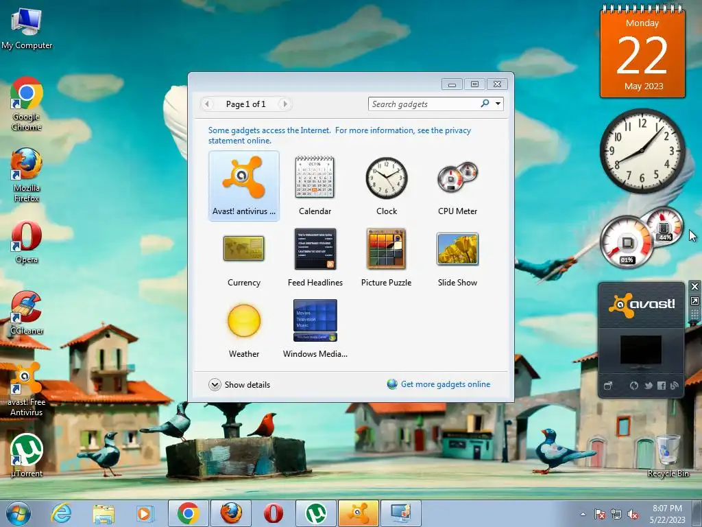The width and height of the screenshot is (702, 527).
Task: Open the privacy statement online link
Action: 339,135
